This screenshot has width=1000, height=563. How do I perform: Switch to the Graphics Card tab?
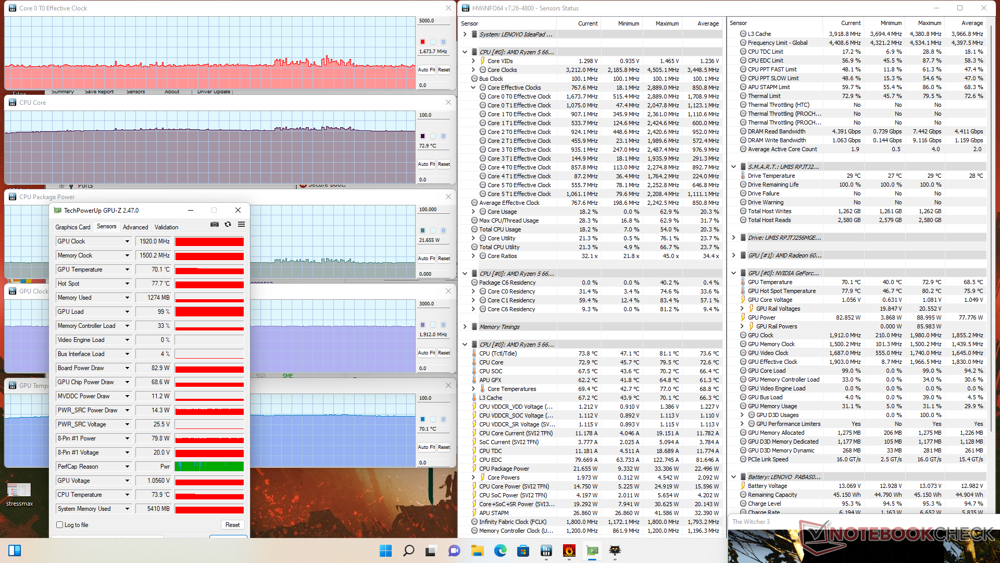[72, 227]
